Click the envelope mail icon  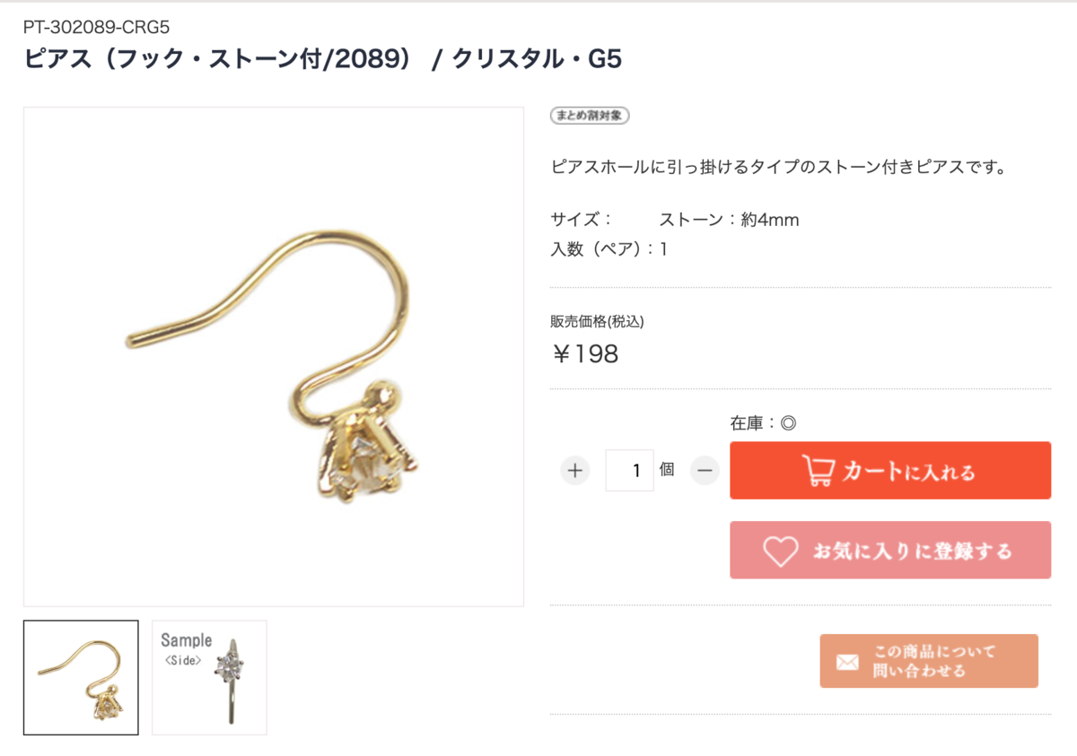(847, 662)
